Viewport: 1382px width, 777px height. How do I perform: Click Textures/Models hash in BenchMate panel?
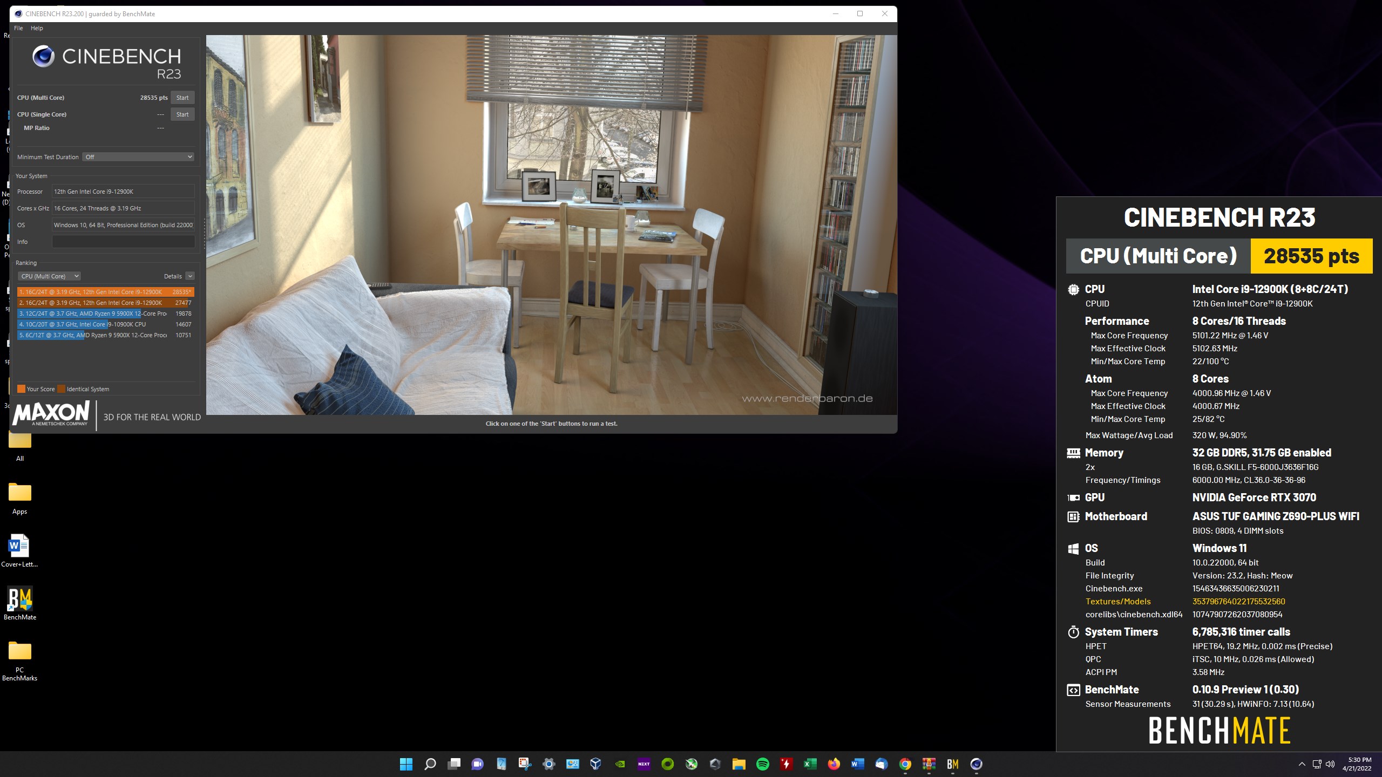point(1238,602)
